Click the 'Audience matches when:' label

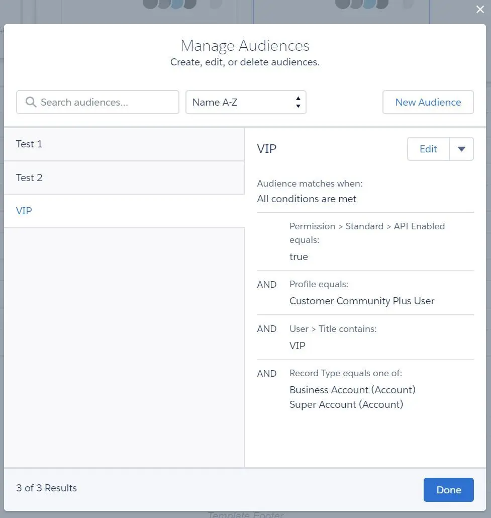(x=310, y=184)
